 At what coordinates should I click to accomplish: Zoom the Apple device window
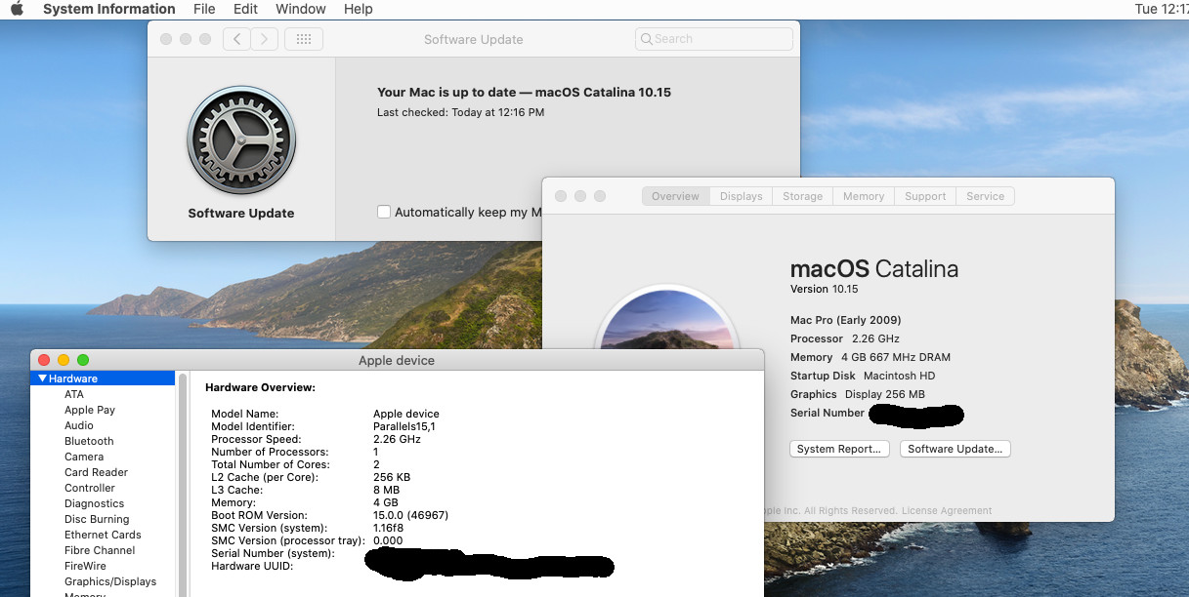83,360
